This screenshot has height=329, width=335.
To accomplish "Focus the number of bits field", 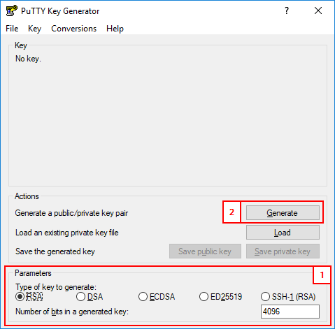I will [290, 312].
